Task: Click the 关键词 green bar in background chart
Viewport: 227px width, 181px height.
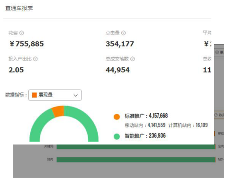Action: [x=136, y=147]
